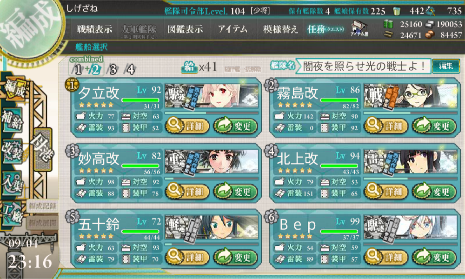This screenshot has height=279, width=465.
Task: Click 北上改 ship portrait thumbnail
Action: tap(411, 161)
